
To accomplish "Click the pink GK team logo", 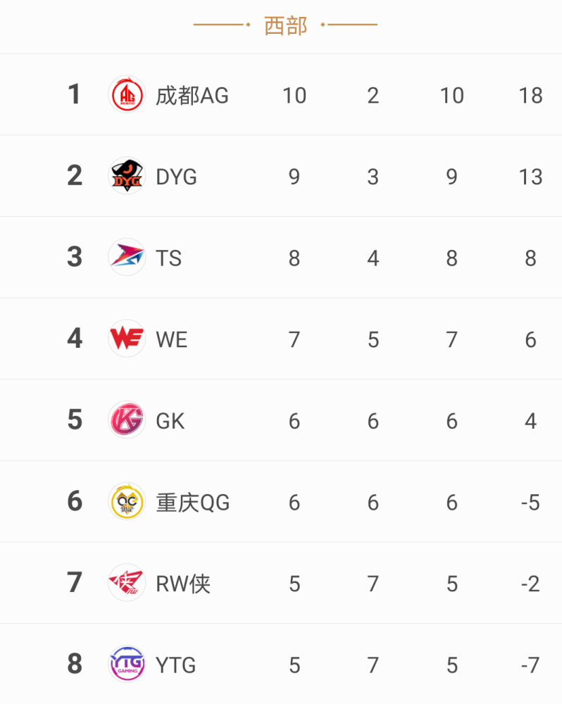I will tap(127, 420).
